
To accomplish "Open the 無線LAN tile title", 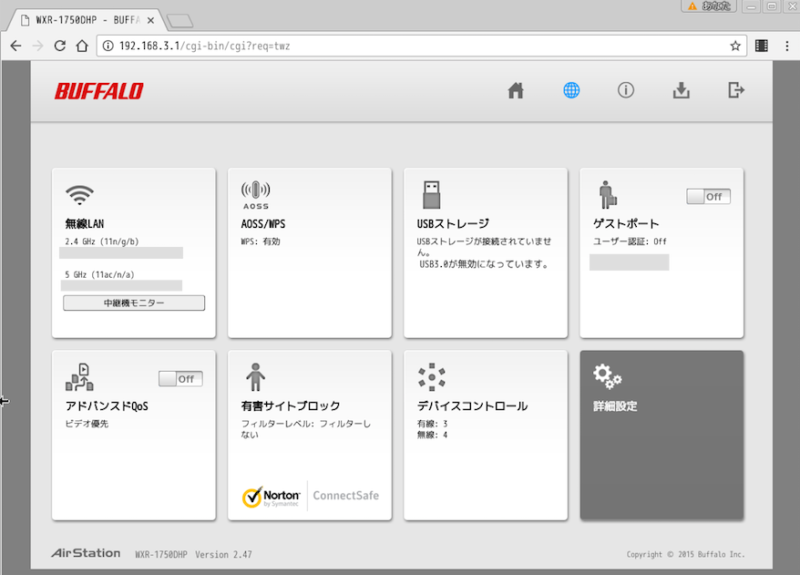I will pyautogui.click(x=85, y=223).
